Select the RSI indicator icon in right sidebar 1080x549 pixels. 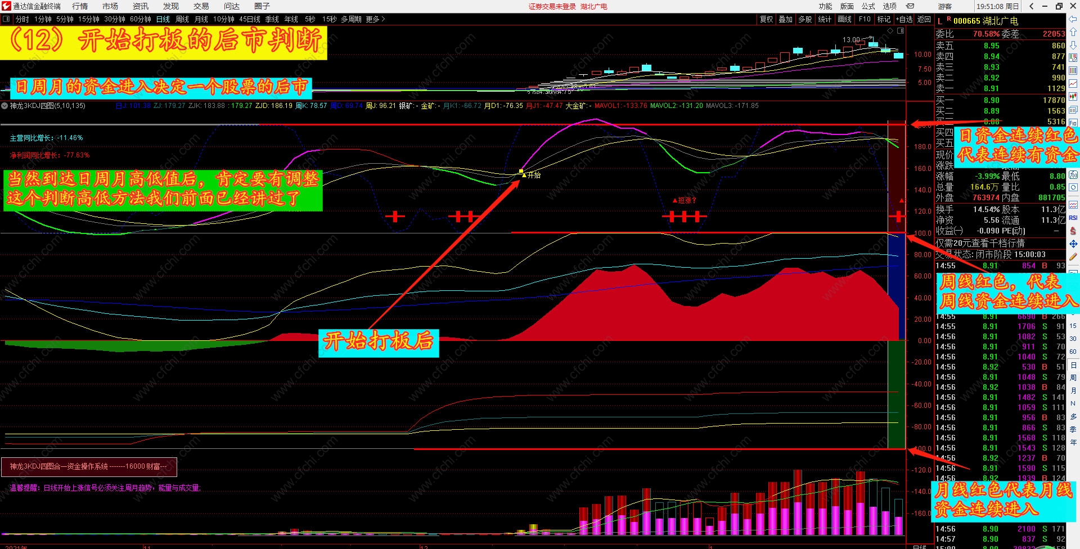click(x=1073, y=218)
